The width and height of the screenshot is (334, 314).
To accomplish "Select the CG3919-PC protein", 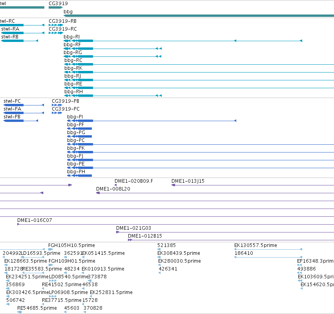I will click(x=57, y=113).
